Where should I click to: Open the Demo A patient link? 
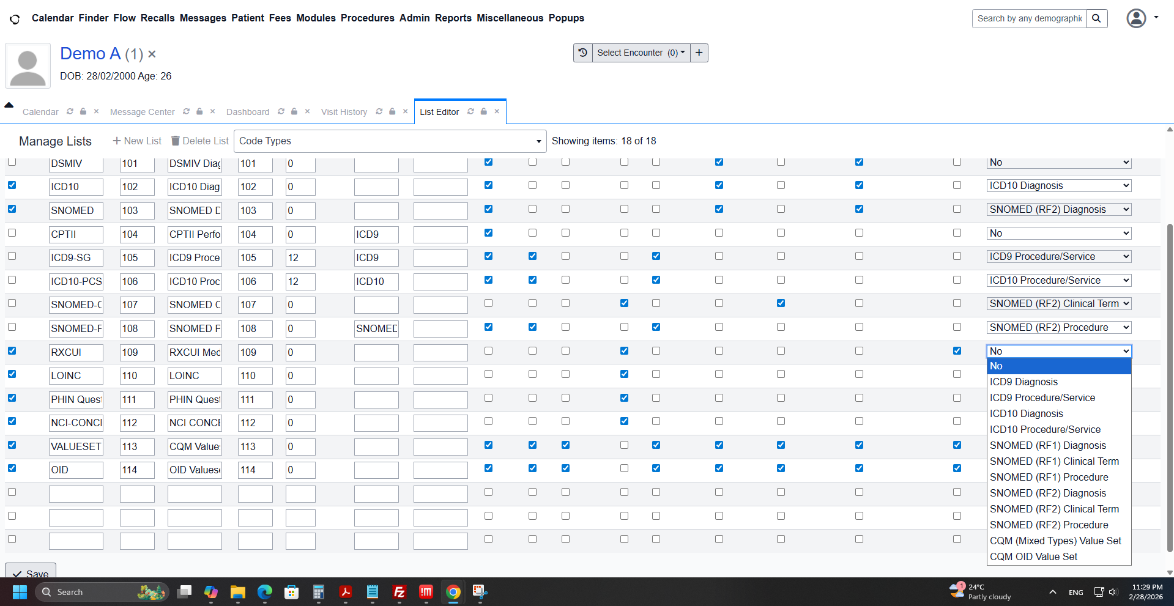(x=90, y=54)
